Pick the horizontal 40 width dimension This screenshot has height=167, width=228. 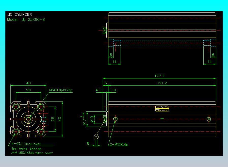pyautogui.click(x=28, y=83)
